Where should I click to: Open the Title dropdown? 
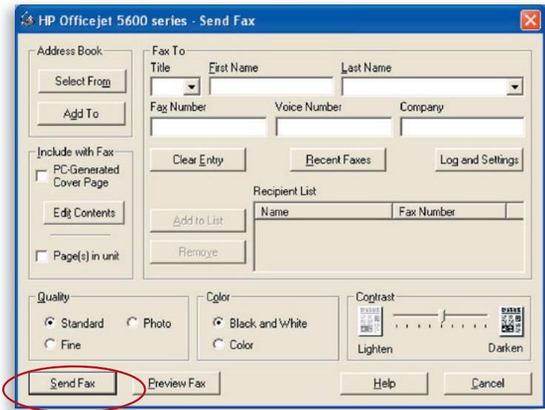192,87
